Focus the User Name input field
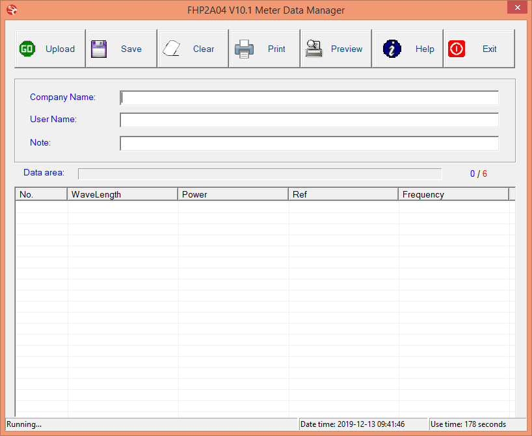532x436 pixels. click(x=310, y=120)
